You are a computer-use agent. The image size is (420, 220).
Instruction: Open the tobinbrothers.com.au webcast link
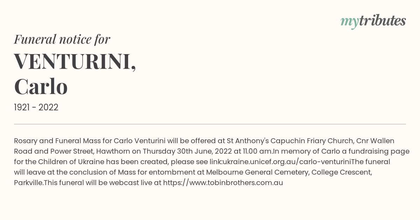[x=223, y=183]
